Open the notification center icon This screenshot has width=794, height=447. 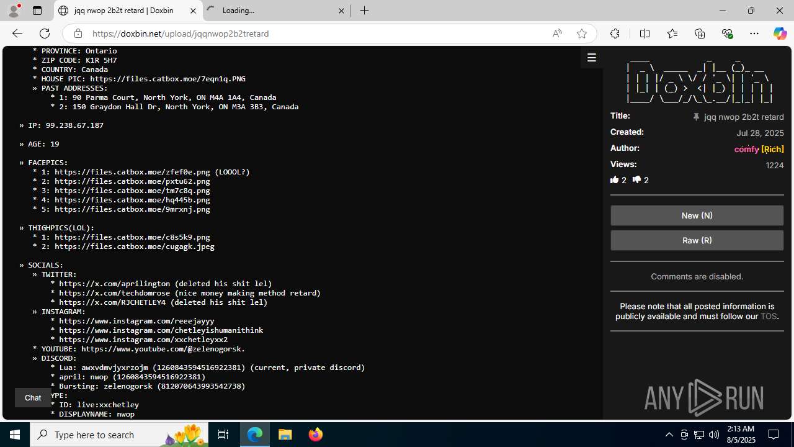[774, 435]
